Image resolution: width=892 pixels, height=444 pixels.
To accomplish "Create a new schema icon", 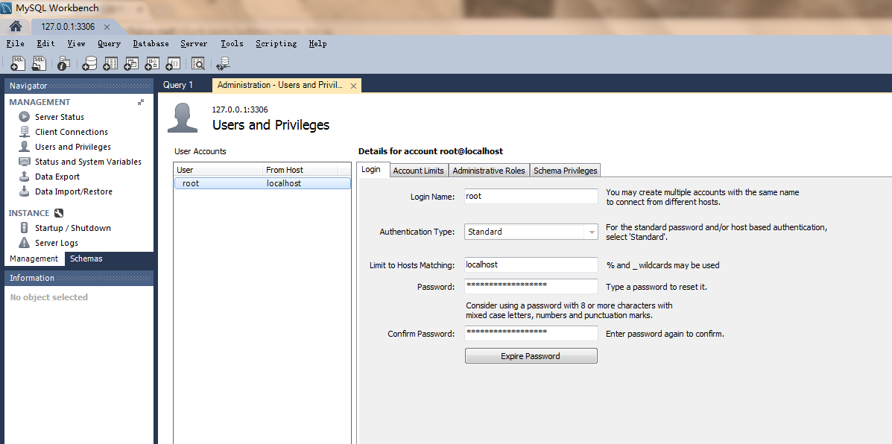I will 89,63.
